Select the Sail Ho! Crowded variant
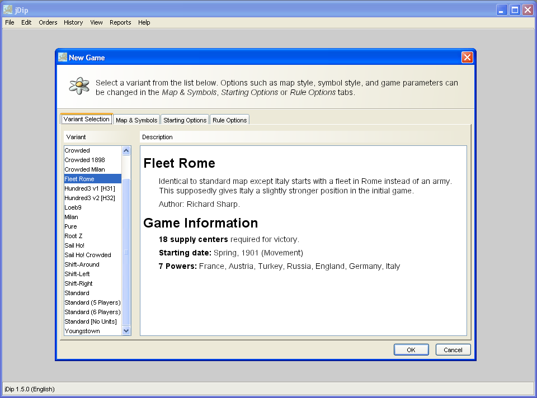This screenshot has width=537, height=398. [x=92, y=255]
